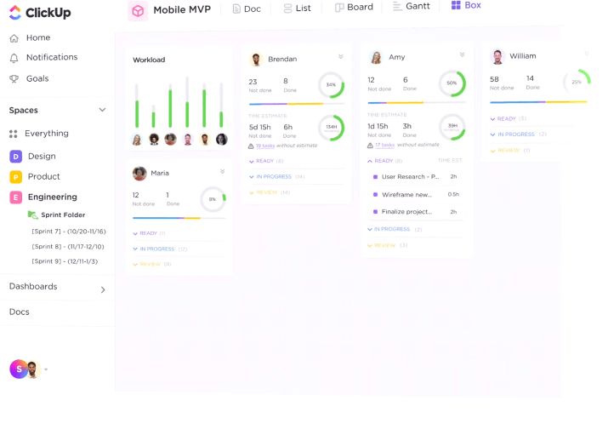608x435 pixels.
Task: Select the purple Design space icon
Action: tap(15, 157)
